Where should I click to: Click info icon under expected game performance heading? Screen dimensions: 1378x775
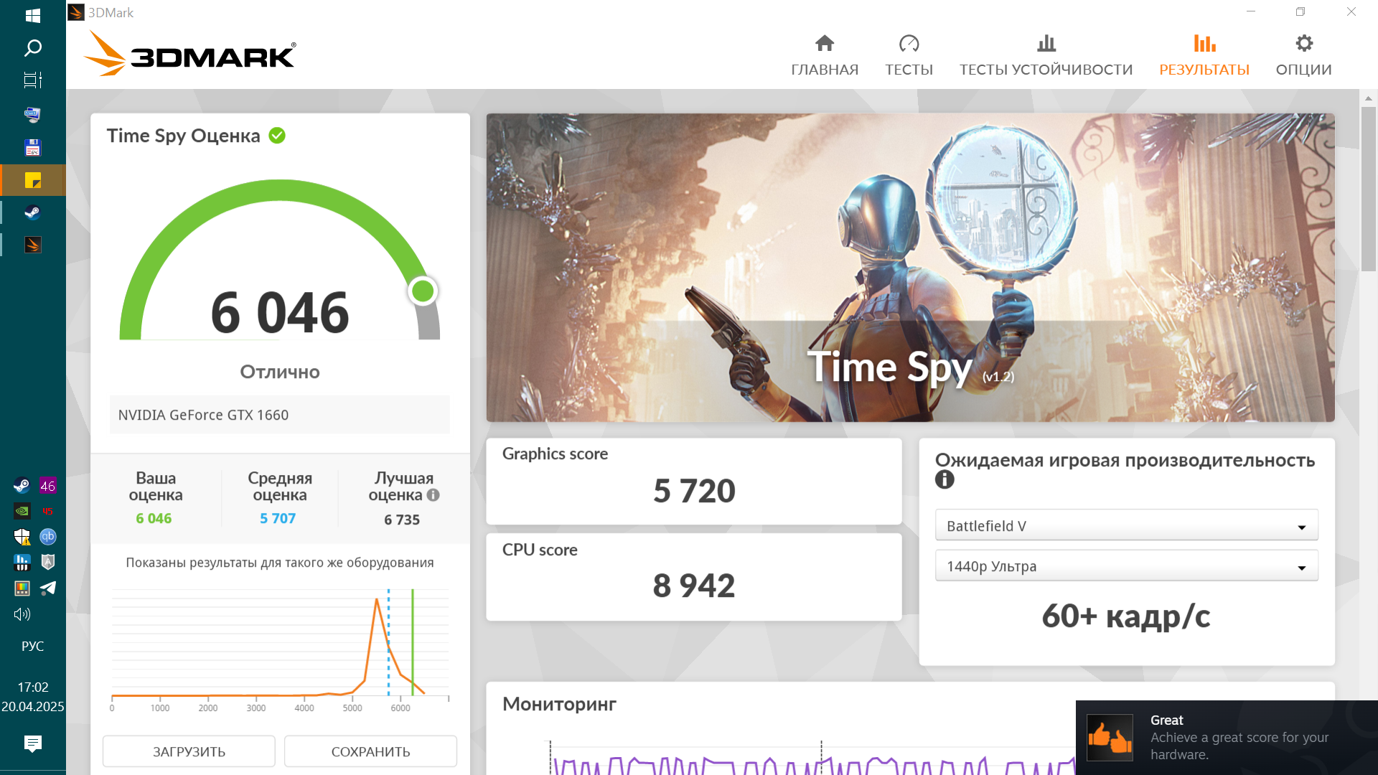point(945,480)
